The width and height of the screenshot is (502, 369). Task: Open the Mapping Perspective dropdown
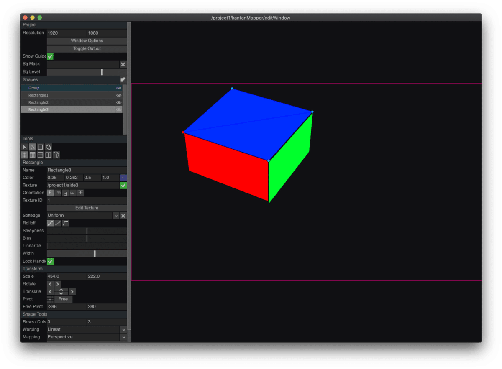(x=123, y=337)
